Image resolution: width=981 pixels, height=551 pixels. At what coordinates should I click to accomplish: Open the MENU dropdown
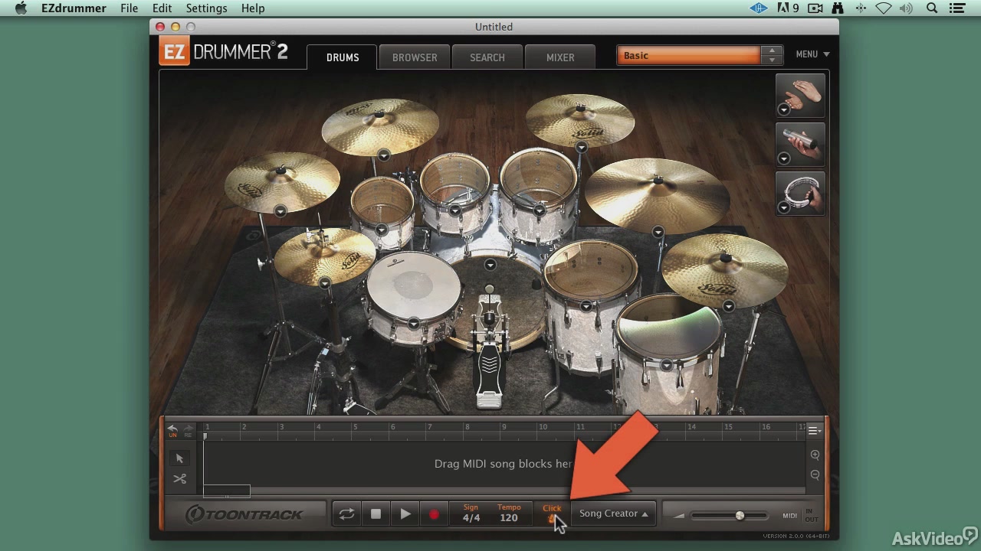point(812,54)
